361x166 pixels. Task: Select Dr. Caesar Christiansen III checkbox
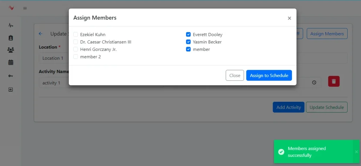pos(76,42)
